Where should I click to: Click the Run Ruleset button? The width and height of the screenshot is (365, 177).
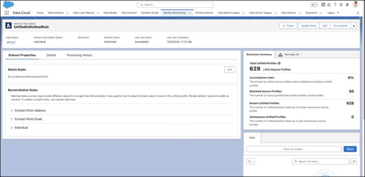[x=340, y=26]
